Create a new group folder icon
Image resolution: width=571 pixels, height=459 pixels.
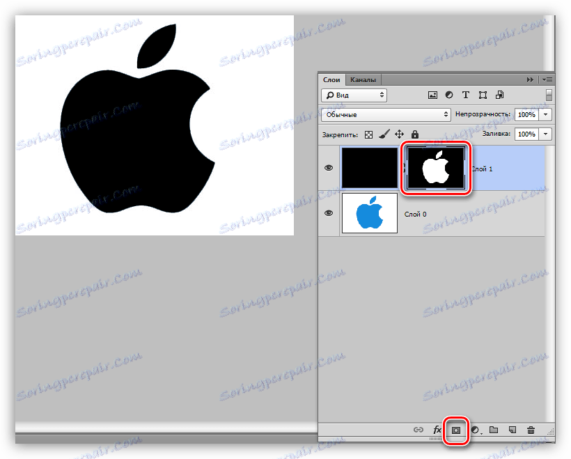(x=494, y=430)
